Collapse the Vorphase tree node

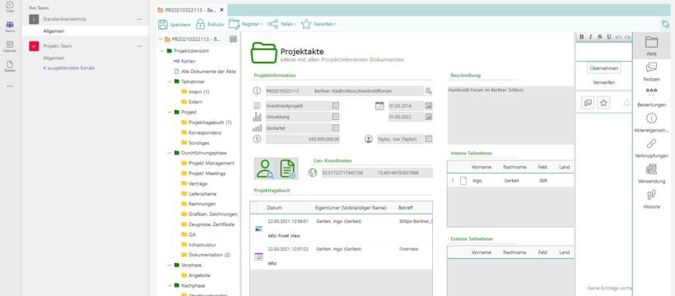[170, 265]
